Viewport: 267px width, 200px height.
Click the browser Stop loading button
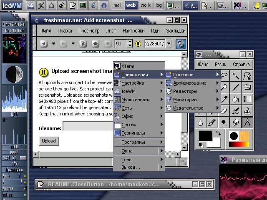(x=108, y=44)
